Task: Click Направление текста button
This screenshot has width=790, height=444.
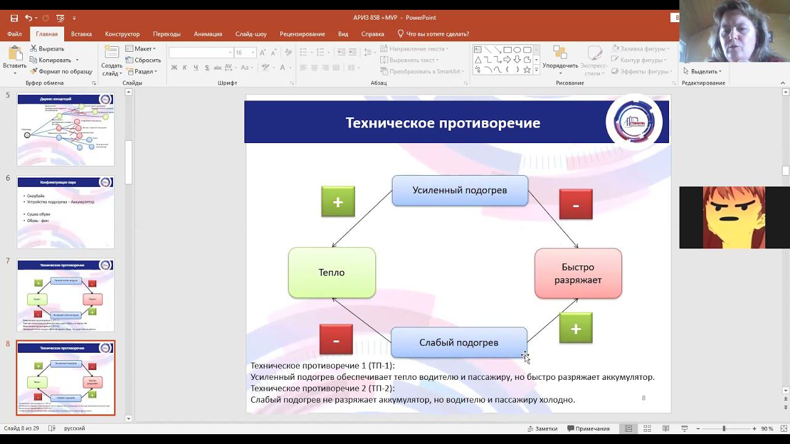Action: [414, 49]
